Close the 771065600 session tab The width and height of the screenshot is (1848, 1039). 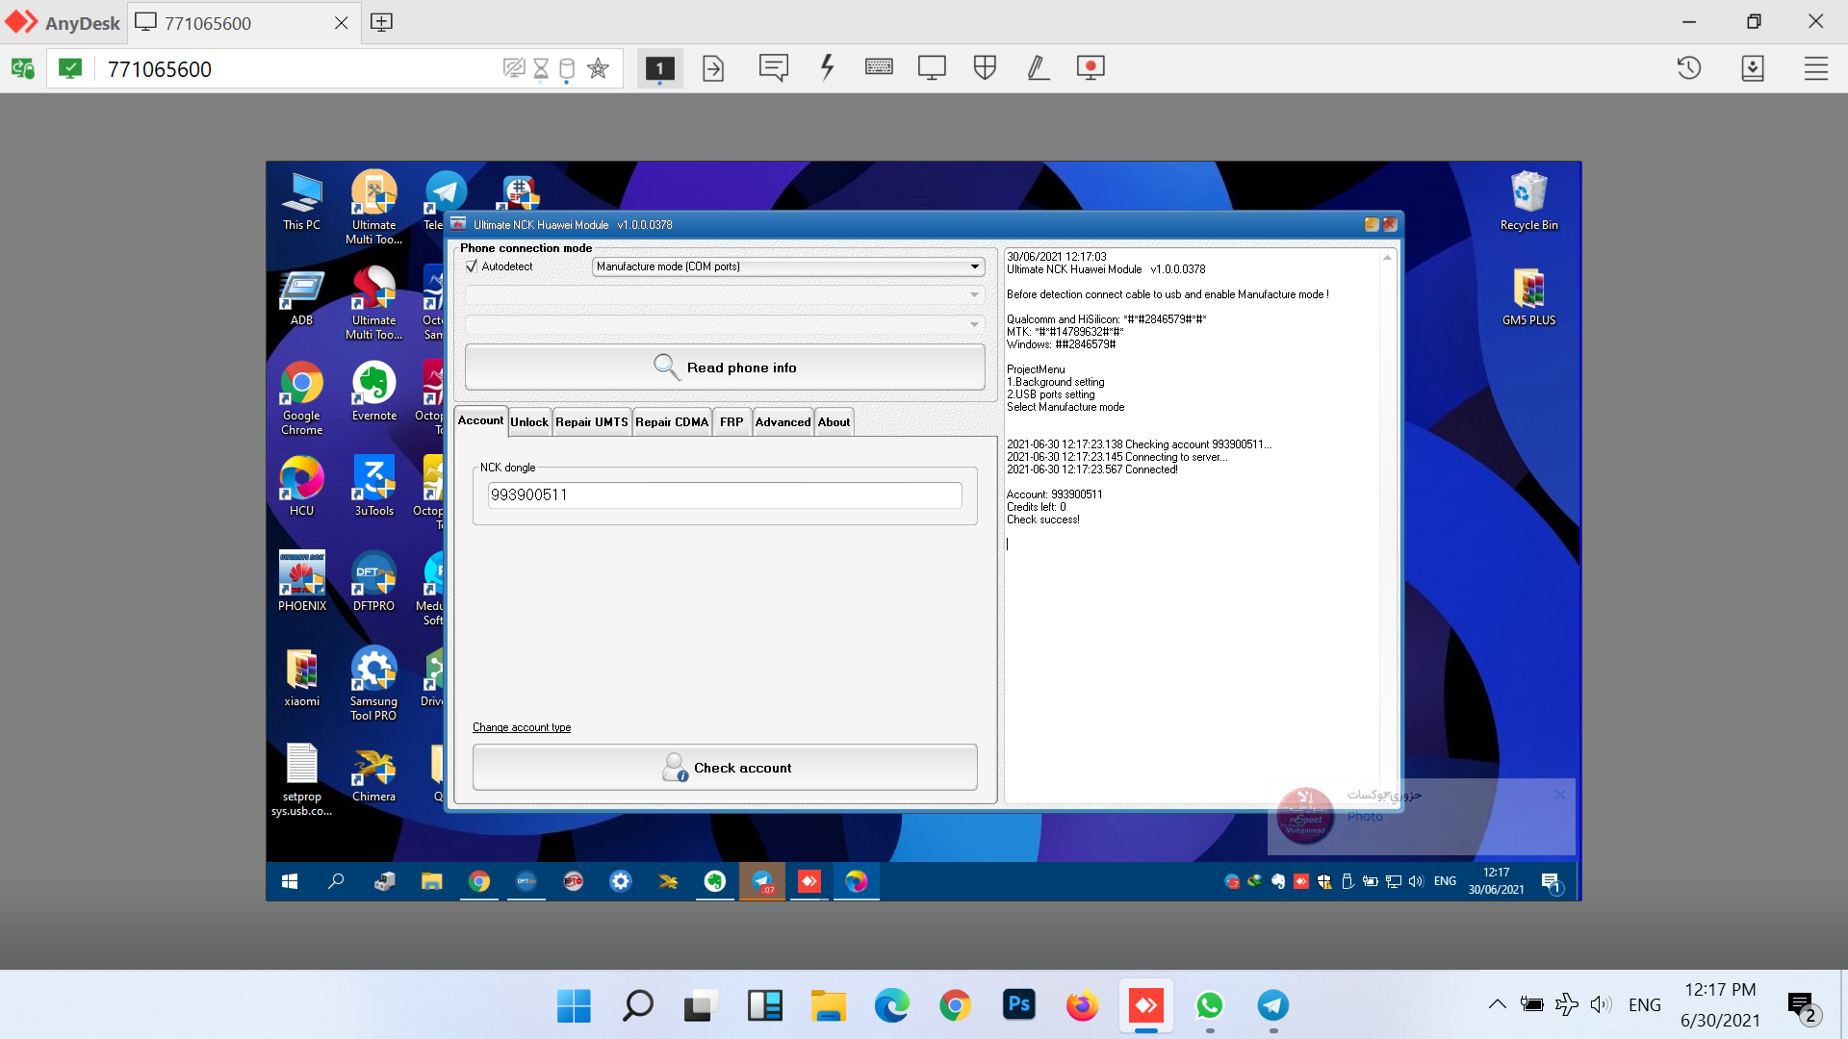pyautogui.click(x=341, y=23)
